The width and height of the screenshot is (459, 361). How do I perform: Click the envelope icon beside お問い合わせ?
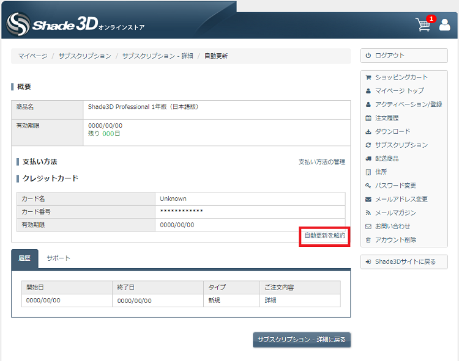click(368, 227)
